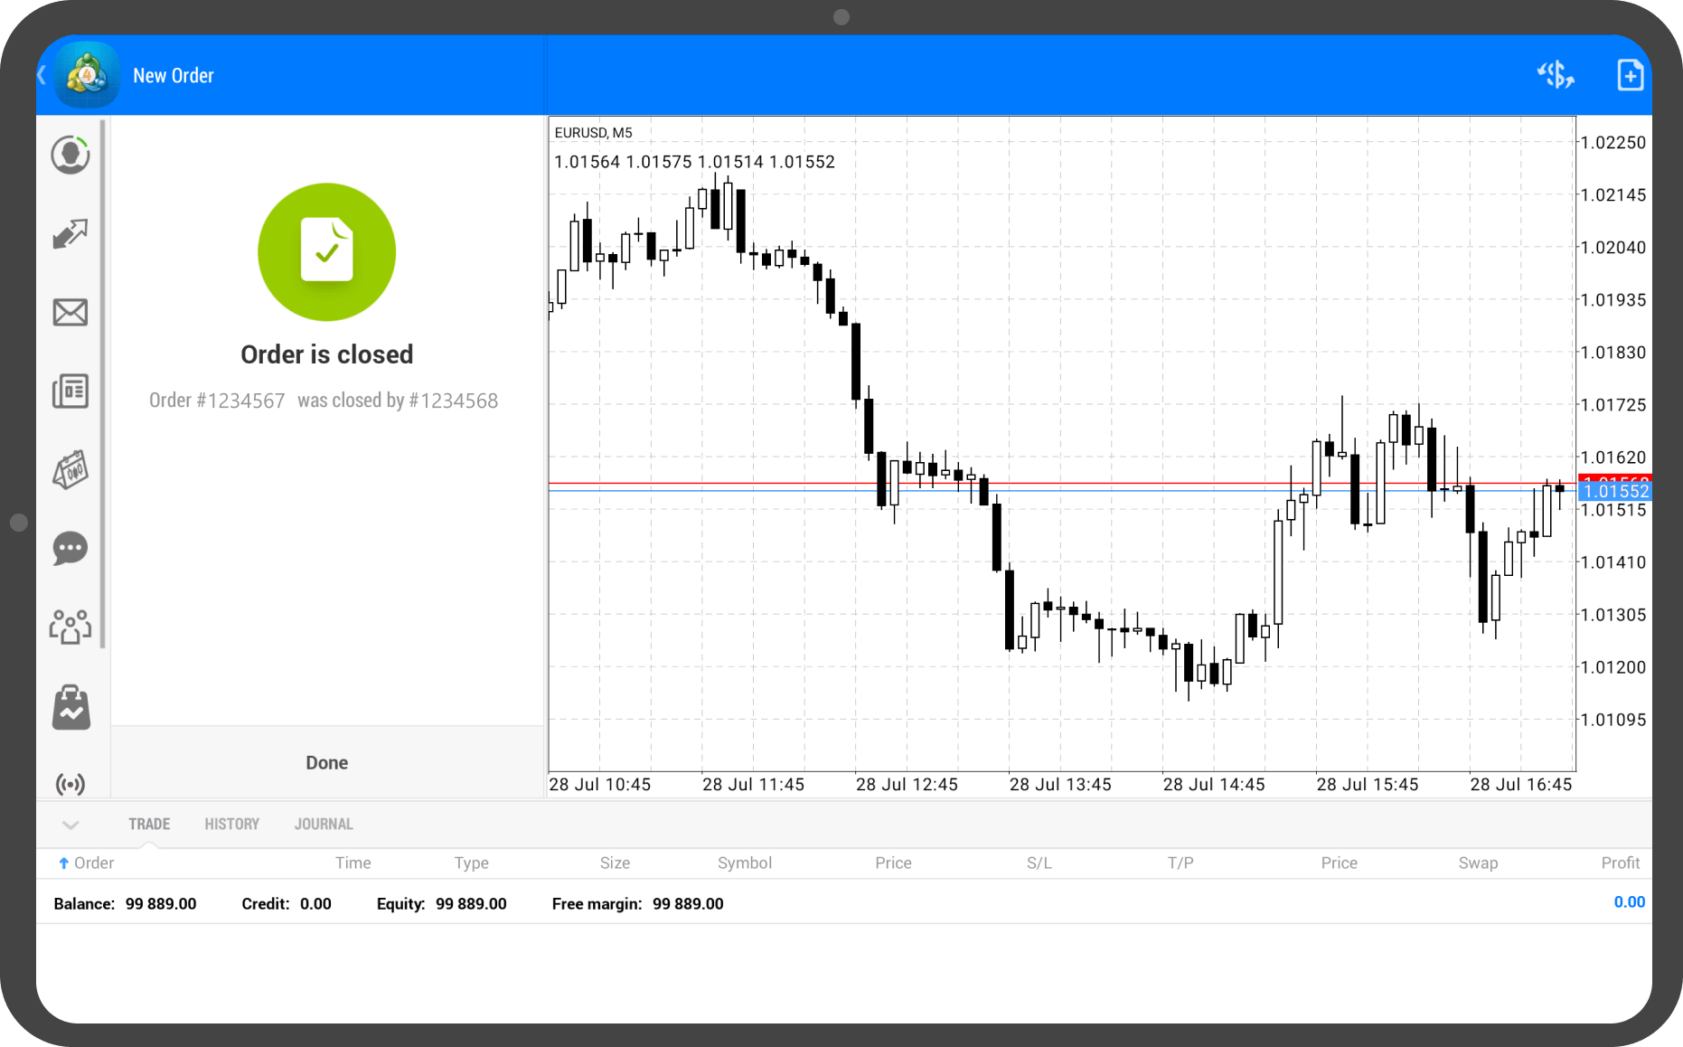This screenshot has height=1047, width=1683.
Task: Open the Market shopping bag icon
Action: click(x=71, y=707)
